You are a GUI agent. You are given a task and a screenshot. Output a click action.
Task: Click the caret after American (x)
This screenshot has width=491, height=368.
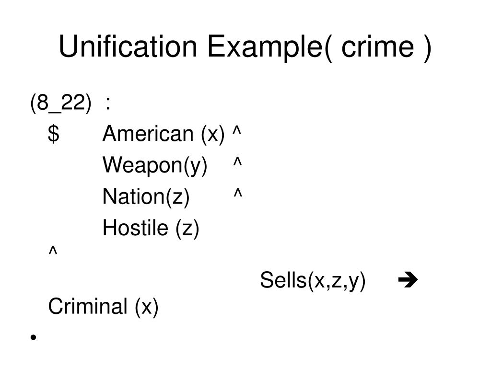point(237,129)
